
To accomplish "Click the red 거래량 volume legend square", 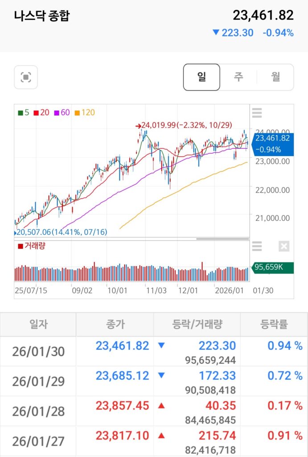I will [x=21, y=246].
